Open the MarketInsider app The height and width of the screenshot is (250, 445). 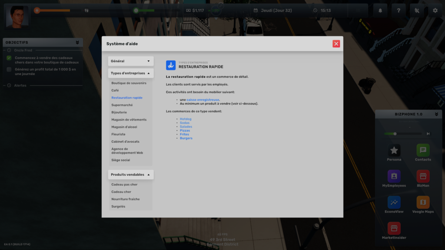point(394,228)
